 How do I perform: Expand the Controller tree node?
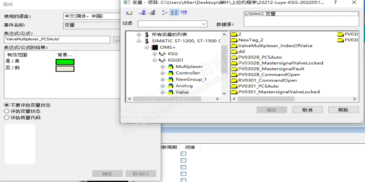163,73
